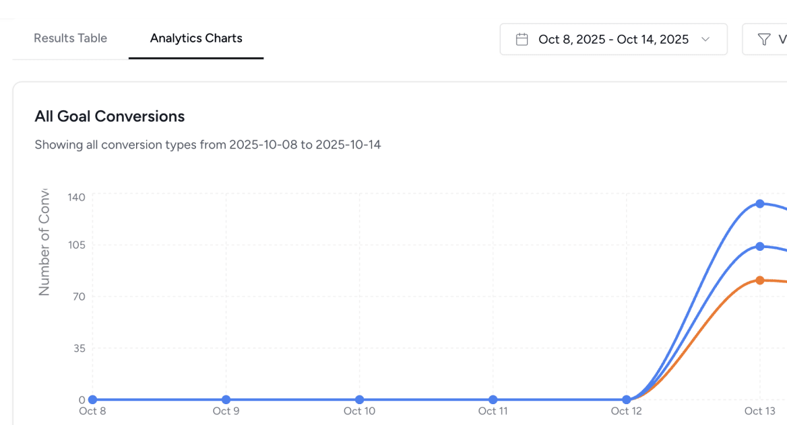Viewport: 787px width, 425px height.
Task: Select the orange data point on Oct 13
Action: (760, 280)
